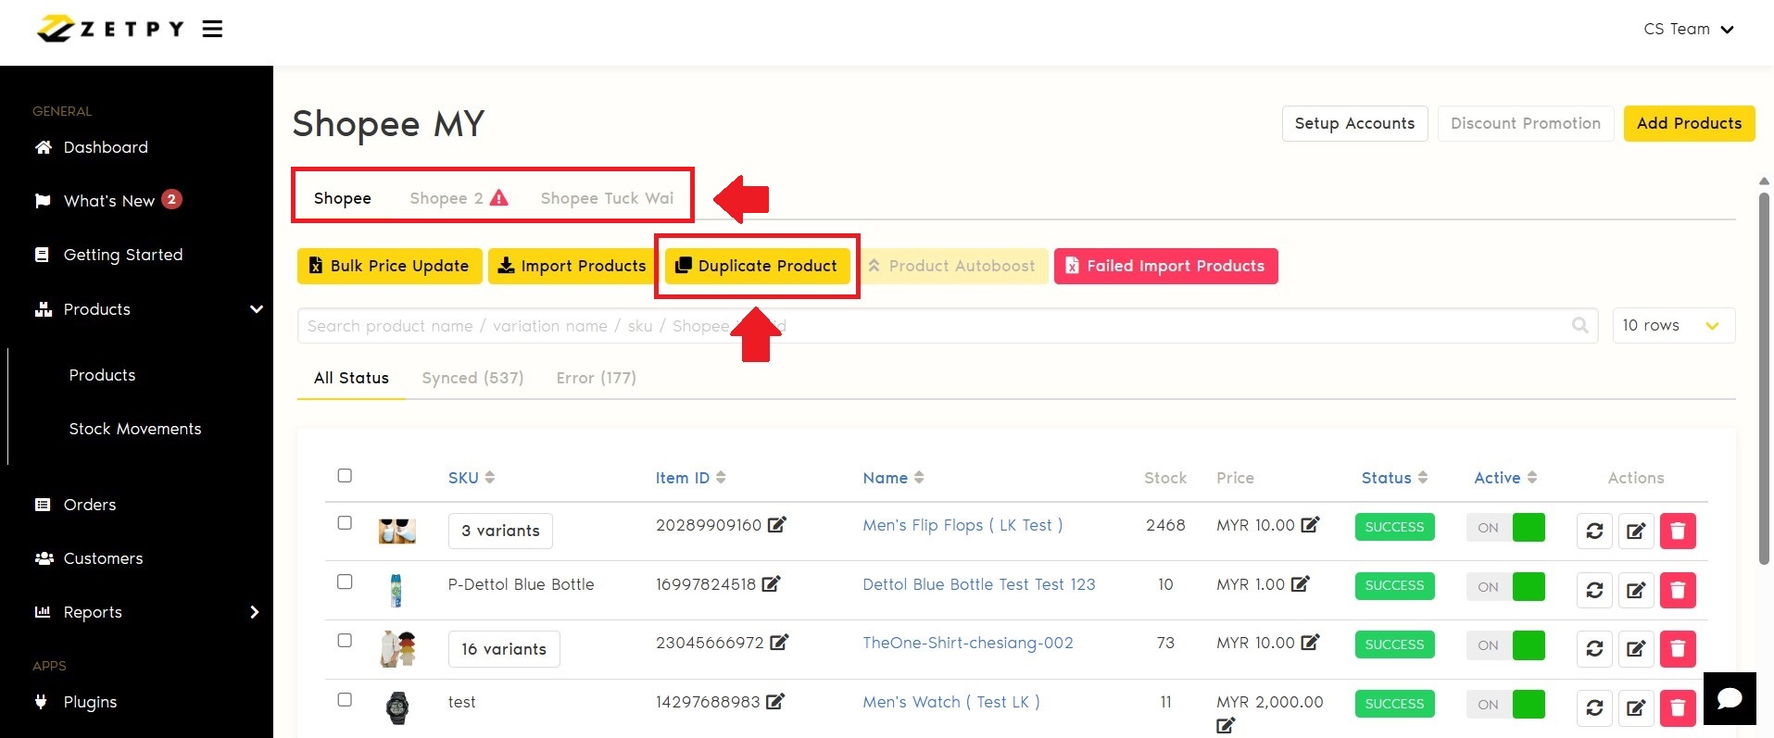Viewport: 1774px width, 738px height.
Task: Click the Duplicate Product button
Action: point(757,266)
